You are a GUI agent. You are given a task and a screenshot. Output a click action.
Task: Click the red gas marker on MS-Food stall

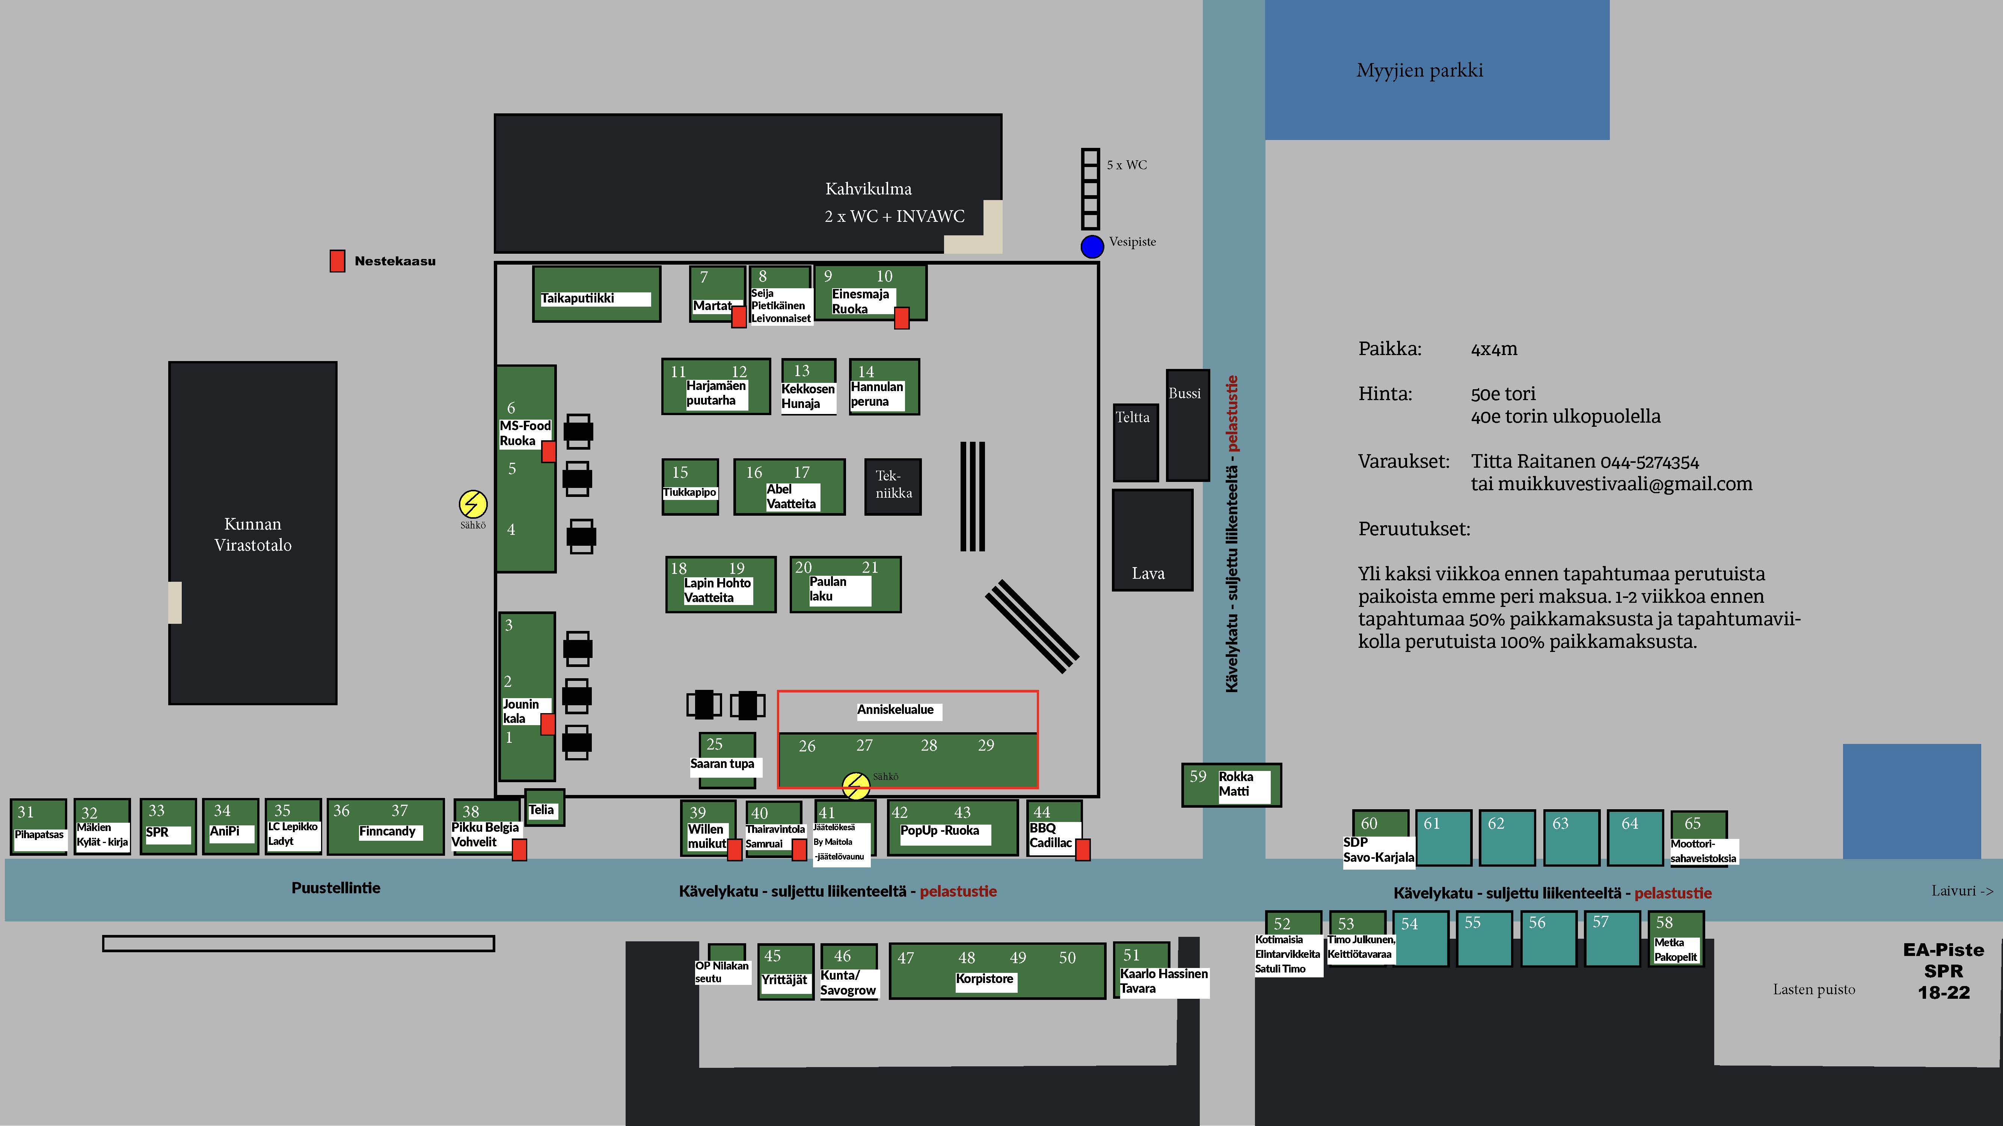point(548,452)
